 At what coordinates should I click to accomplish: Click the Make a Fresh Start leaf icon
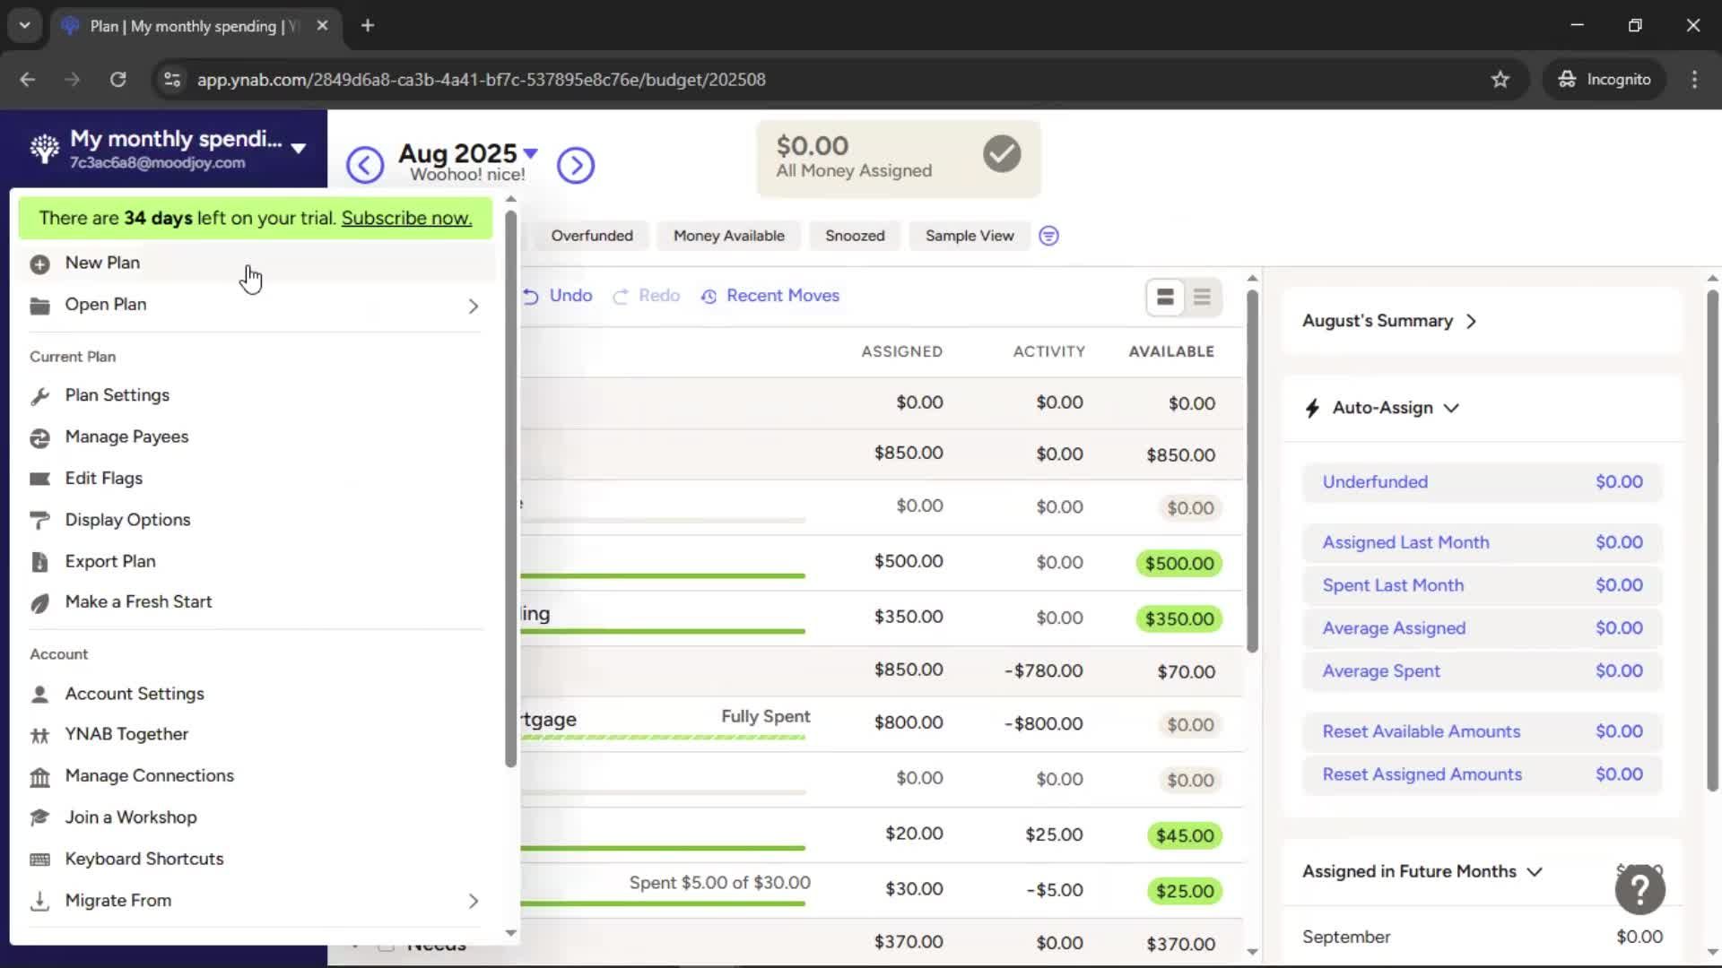click(39, 603)
